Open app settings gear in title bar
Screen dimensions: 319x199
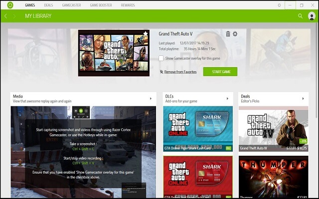pos(279,5)
